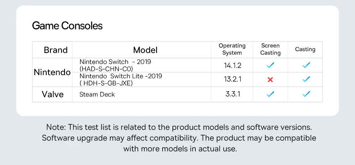Select OS version 13.2.1 cell
This screenshot has width=355, height=165.
pyautogui.click(x=232, y=80)
